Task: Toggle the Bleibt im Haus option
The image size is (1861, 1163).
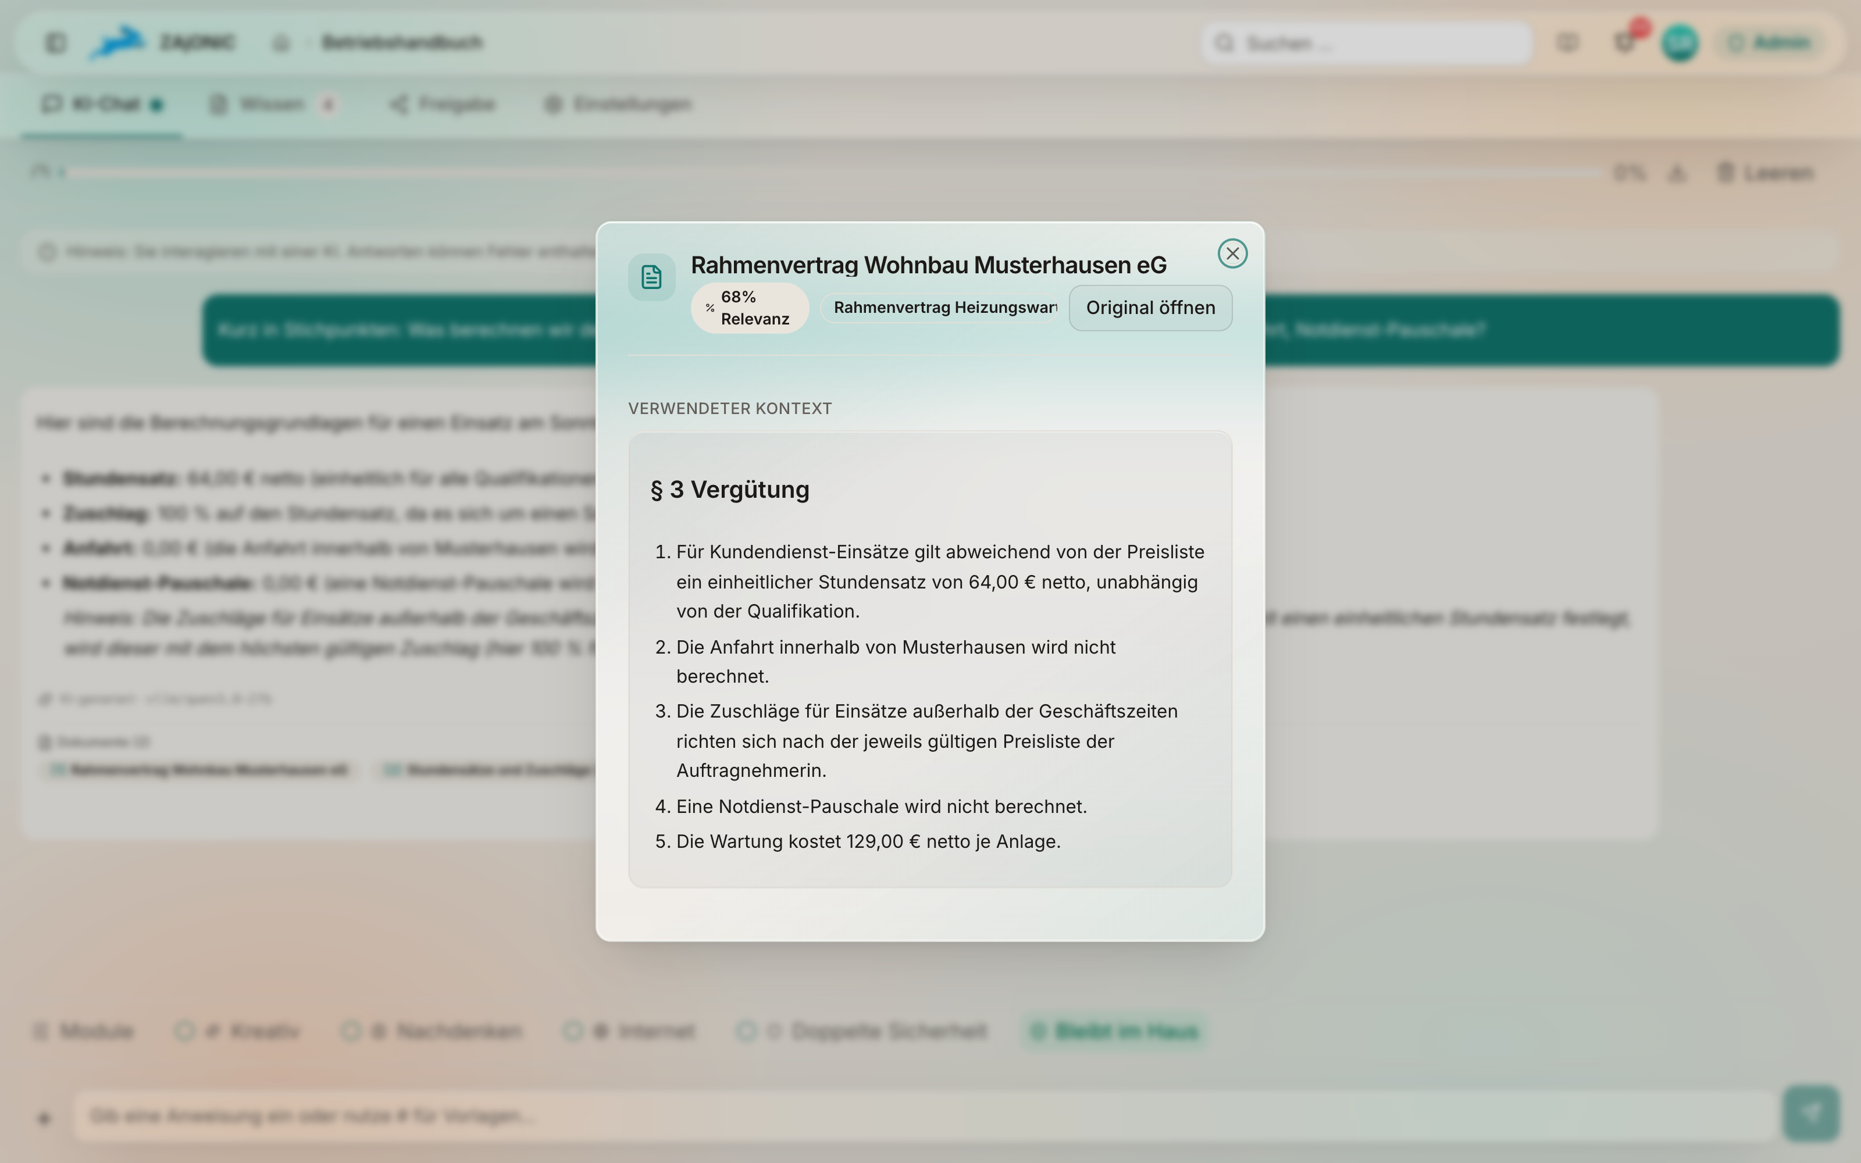Action: click(x=1115, y=1030)
